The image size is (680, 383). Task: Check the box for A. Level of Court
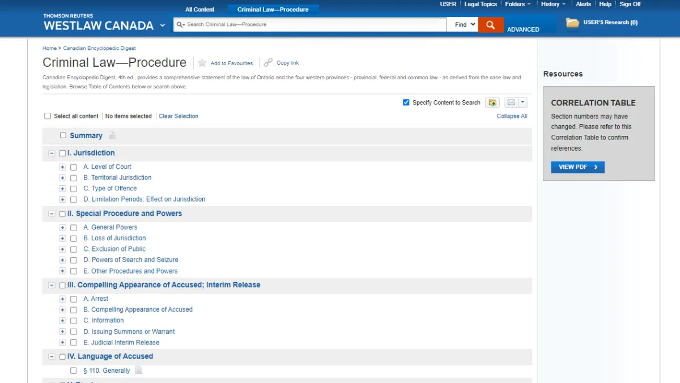pyautogui.click(x=74, y=167)
